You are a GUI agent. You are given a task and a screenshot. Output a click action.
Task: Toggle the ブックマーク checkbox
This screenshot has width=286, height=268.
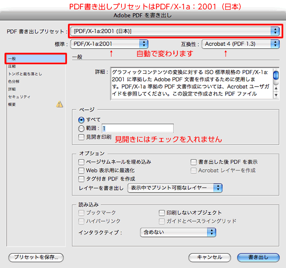coord(81,213)
